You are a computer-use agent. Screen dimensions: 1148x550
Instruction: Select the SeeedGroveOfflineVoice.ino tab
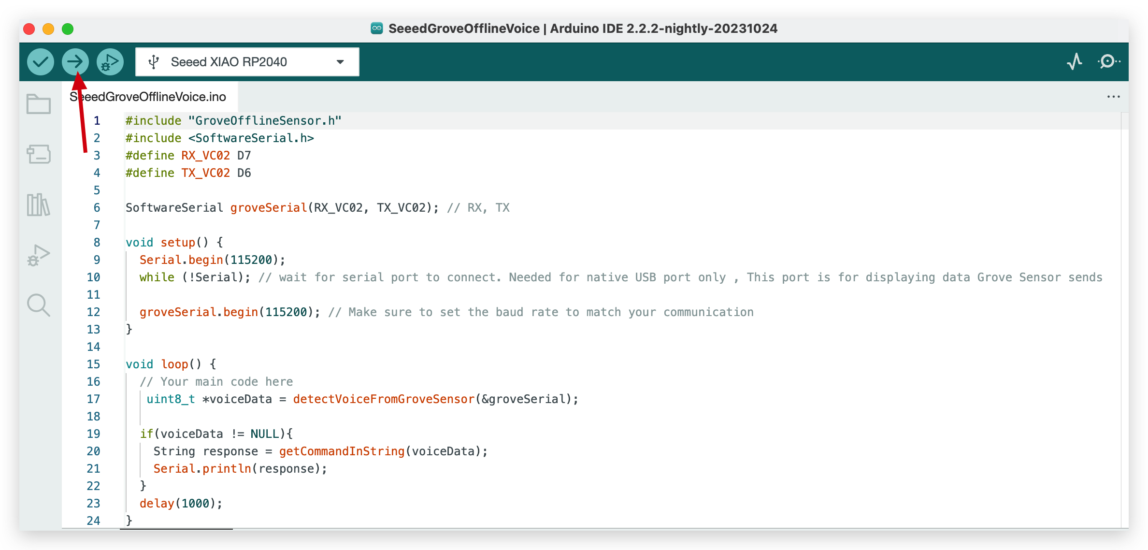point(150,97)
